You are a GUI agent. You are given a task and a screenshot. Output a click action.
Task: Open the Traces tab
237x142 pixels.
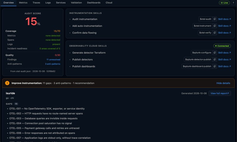pyautogui.click(x=36, y=3)
